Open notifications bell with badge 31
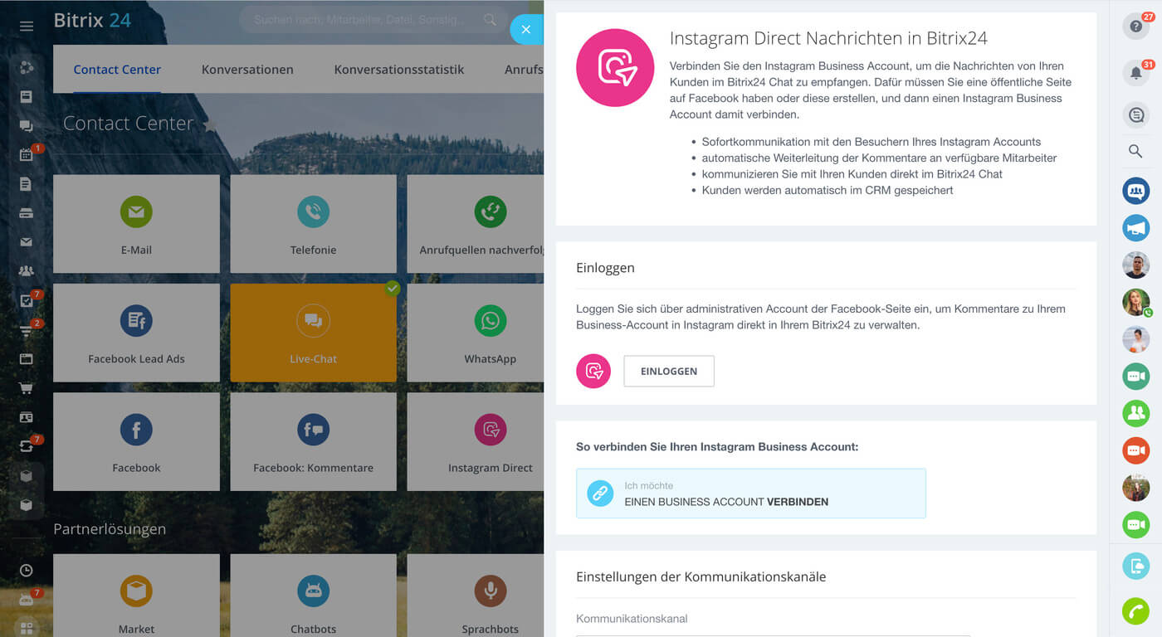The height and width of the screenshot is (637, 1162). 1135,73
